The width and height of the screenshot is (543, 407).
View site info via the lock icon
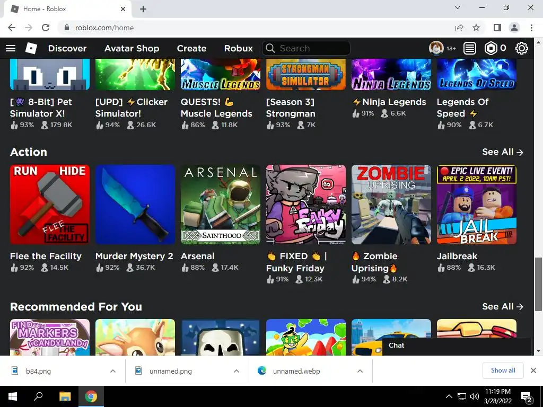pyautogui.click(x=67, y=28)
